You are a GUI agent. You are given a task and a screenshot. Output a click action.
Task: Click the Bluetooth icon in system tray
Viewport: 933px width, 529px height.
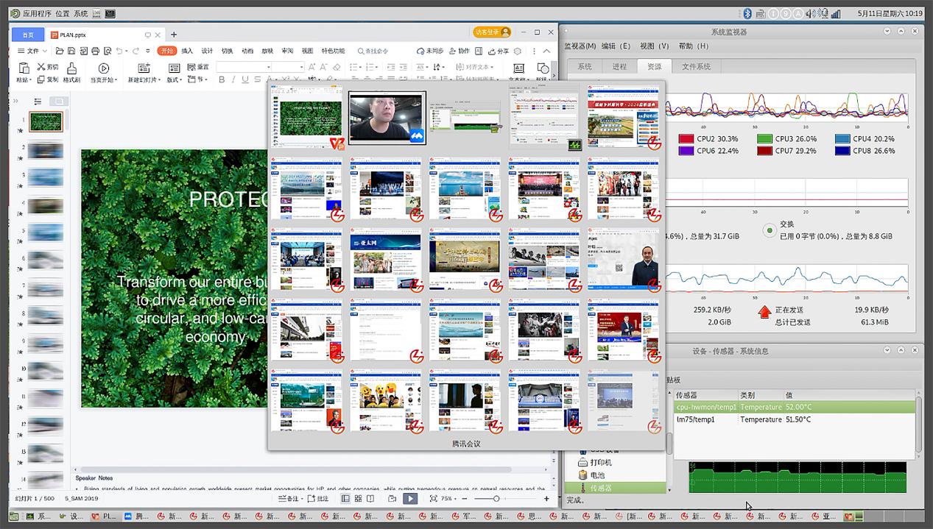coord(747,13)
